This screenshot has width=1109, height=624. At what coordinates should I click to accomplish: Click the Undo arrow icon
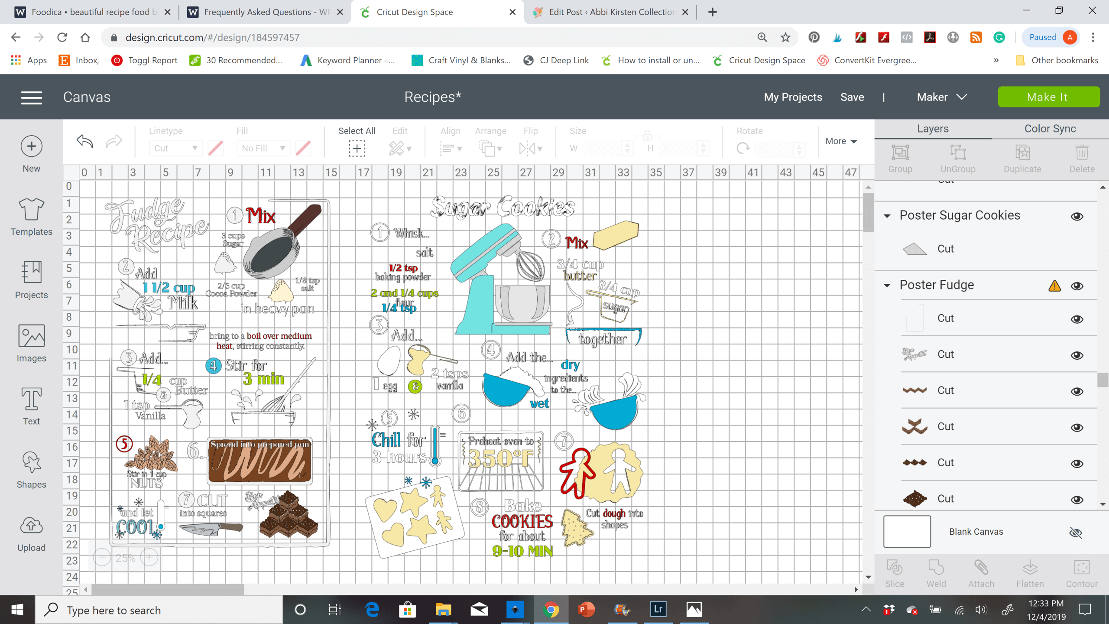point(85,141)
